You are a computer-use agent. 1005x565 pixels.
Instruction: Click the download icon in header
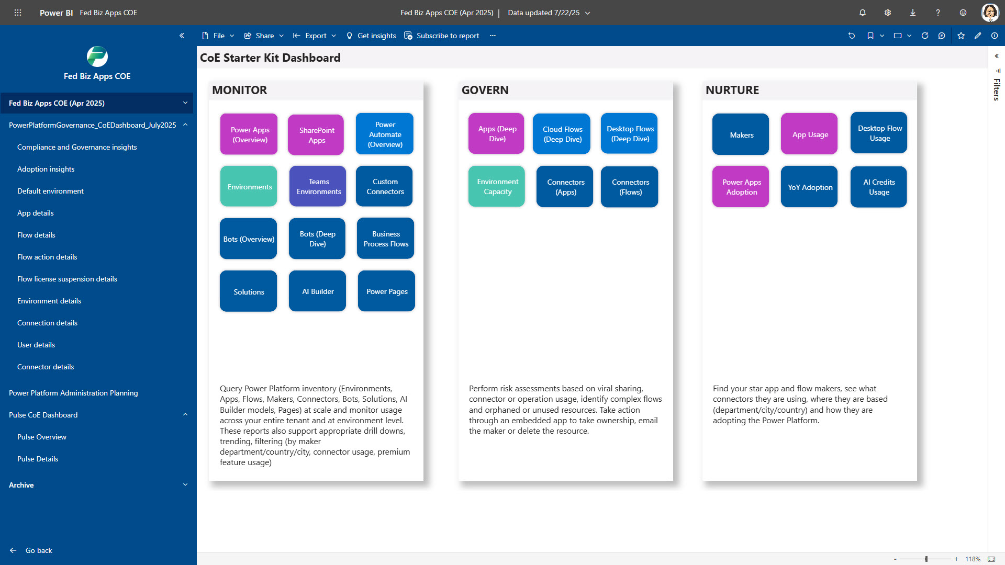pyautogui.click(x=913, y=13)
